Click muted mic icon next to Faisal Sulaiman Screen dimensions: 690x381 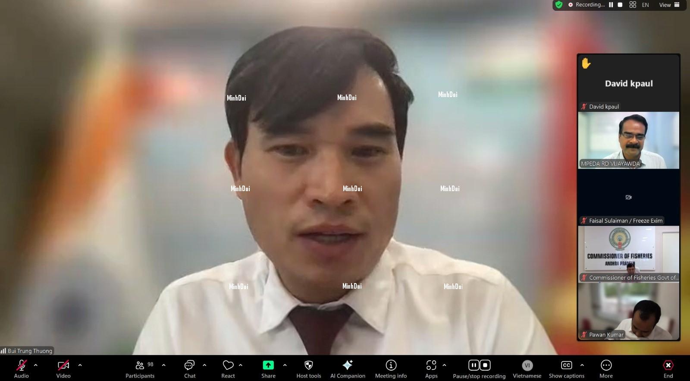pos(584,220)
